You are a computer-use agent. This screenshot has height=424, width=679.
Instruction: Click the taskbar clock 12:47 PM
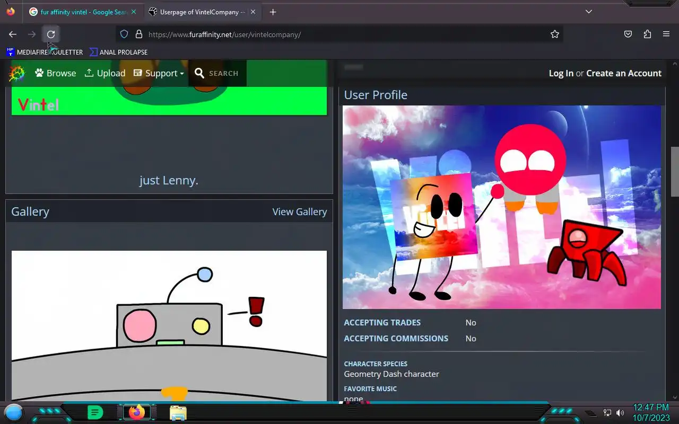[651, 407]
